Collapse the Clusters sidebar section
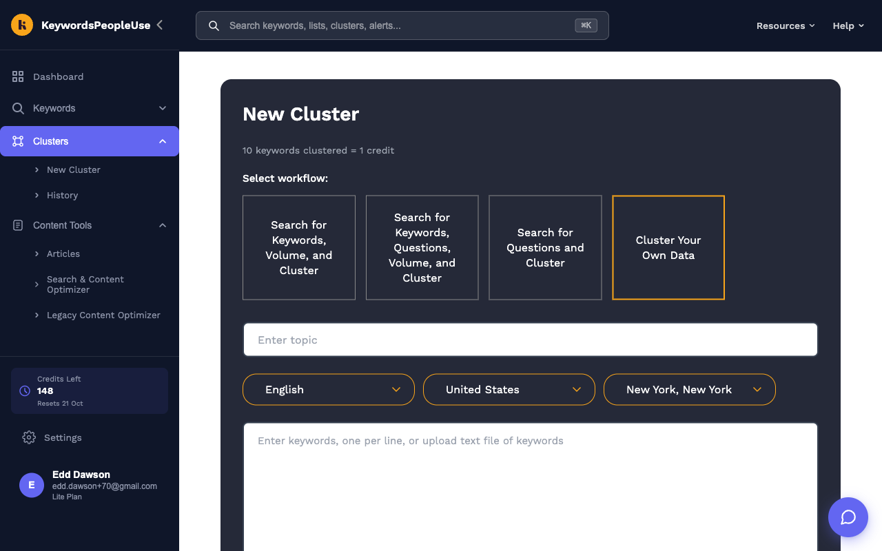 [163, 141]
